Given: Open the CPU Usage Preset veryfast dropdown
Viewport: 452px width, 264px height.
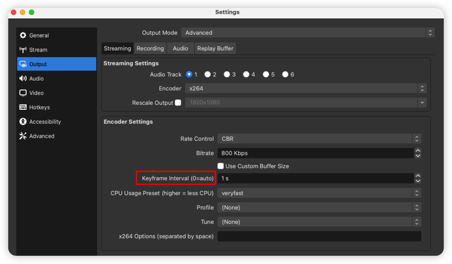Looking at the screenshot, I should coord(319,193).
